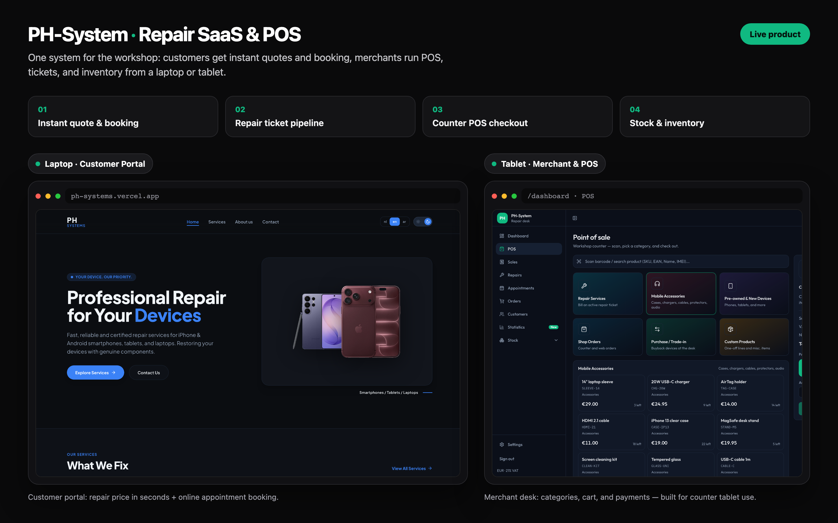
Task: Click the wrench icon on Repair Services card
Action: 584,286
